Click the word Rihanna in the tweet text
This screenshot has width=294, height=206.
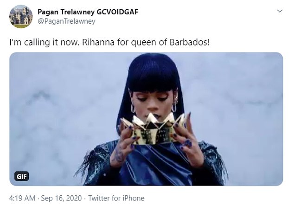coord(98,42)
